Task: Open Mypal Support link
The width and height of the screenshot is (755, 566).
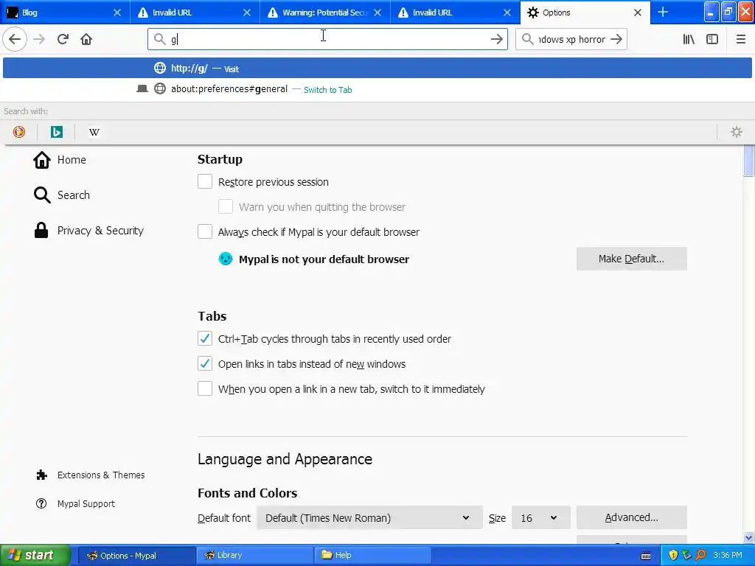Action: click(76, 504)
